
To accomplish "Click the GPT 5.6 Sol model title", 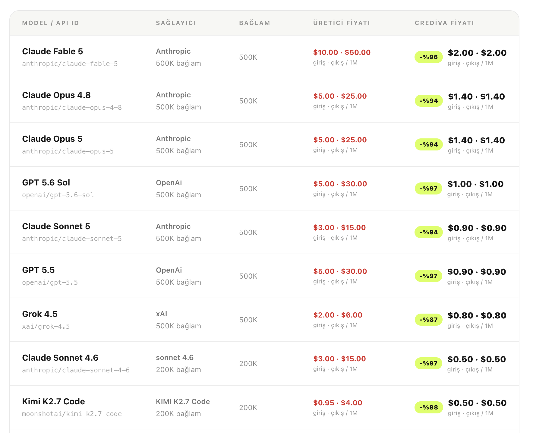I will click(x=46, y=182).
